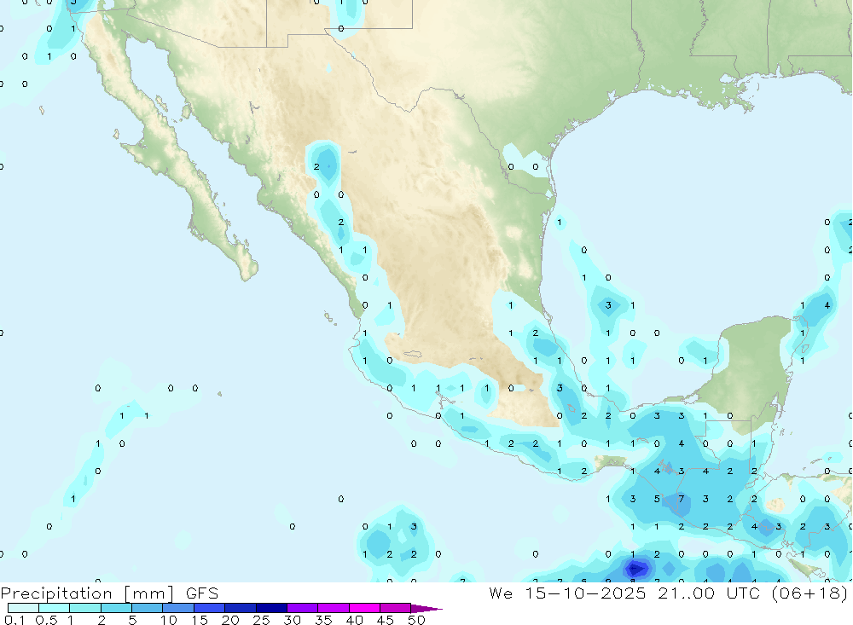Click the legend tick label "30"
This screenshot has height=625, width=853.
click(x=293, y=620)
